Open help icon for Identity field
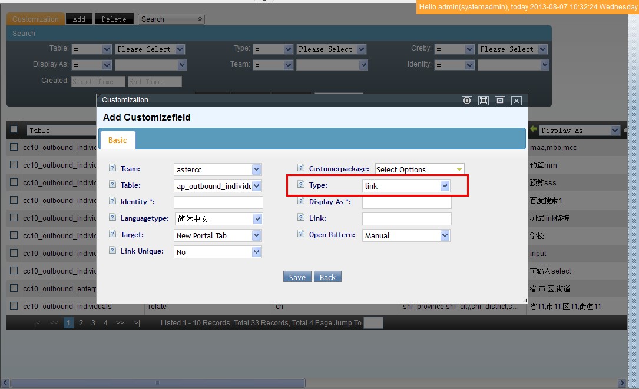The width and height of the screenshot is (639, 389). point(112,201)
